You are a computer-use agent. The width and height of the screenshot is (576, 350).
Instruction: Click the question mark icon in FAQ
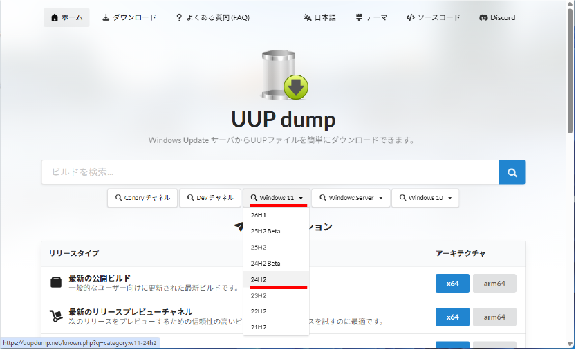click(179, 18)
